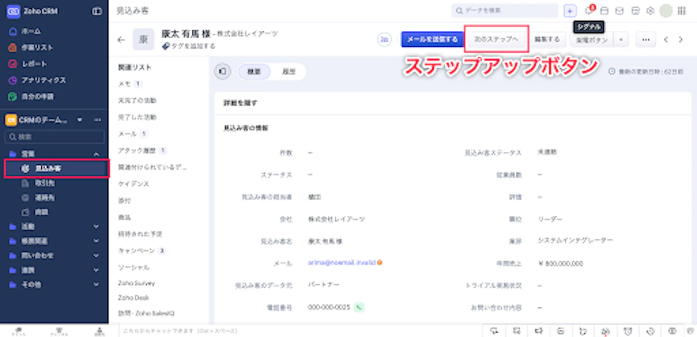Switch to the 概要 tab

point(254,72)
